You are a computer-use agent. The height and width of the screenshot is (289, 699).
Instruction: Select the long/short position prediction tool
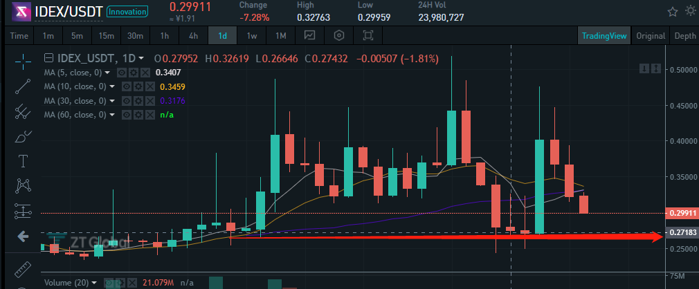click(x=23, y=211)
